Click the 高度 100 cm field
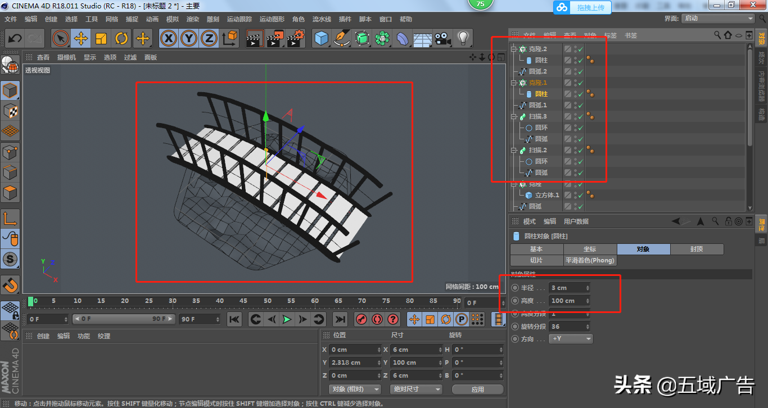This screenshot has width=768, height=408. (x=570, y=301)
